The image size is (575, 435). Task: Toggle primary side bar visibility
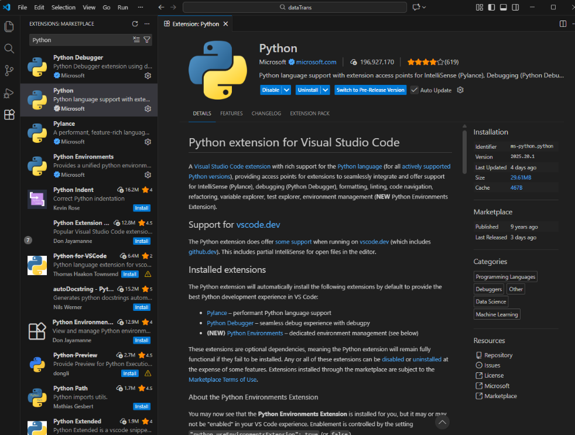click(x=491, y=7)
